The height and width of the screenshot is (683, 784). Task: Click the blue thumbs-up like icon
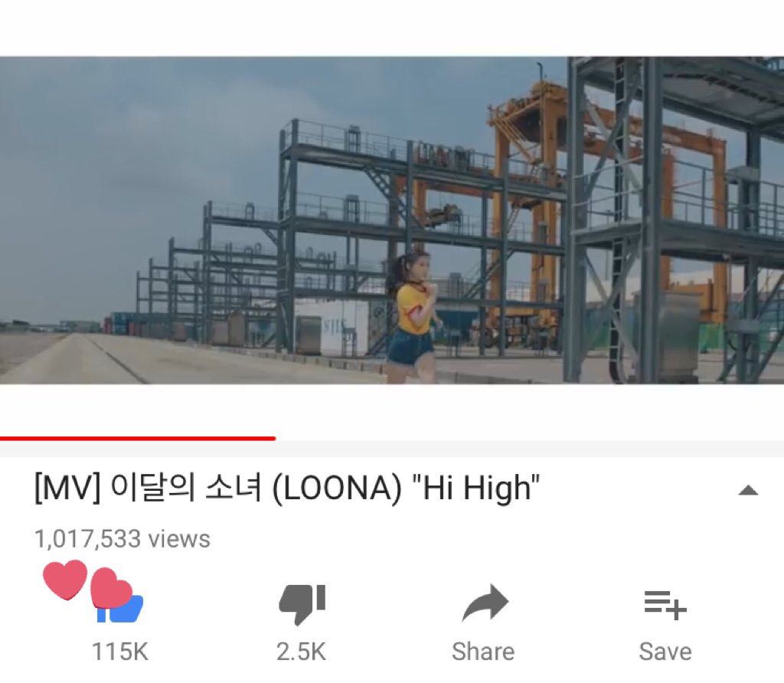[120, 609]
